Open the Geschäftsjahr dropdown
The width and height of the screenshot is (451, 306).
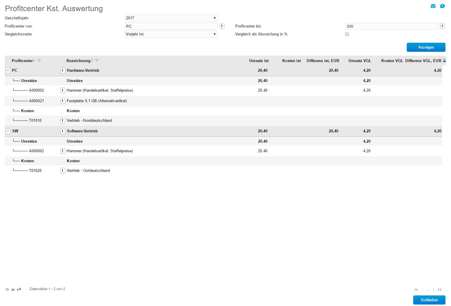tap(171, 18)
